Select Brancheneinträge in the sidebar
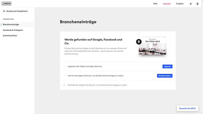Image resolution: width=203 pixels, height=114 pixels. point(17,24)
